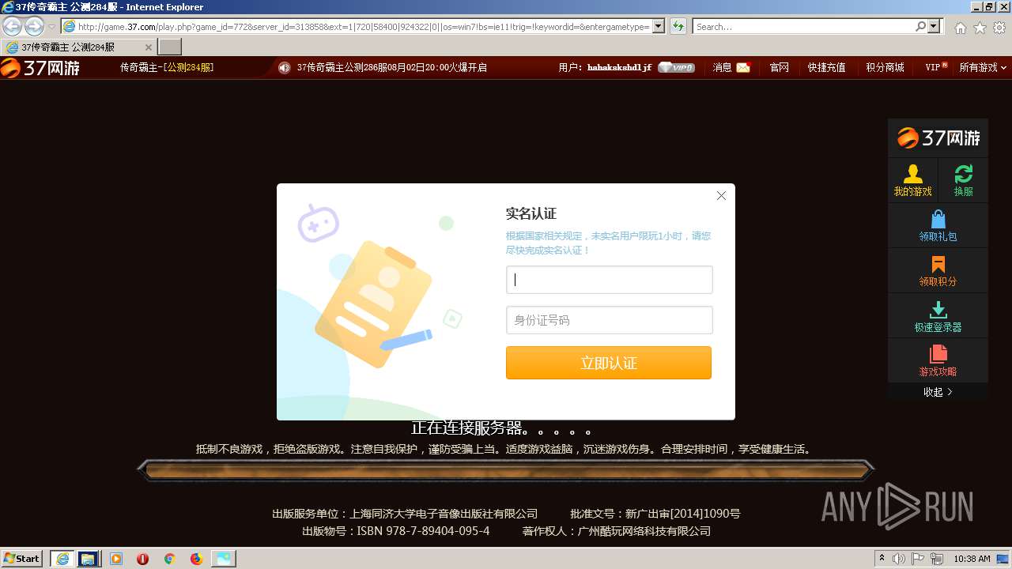
Task: Click the 286服 opening announcement text
Action: click(x=391, y=68)
